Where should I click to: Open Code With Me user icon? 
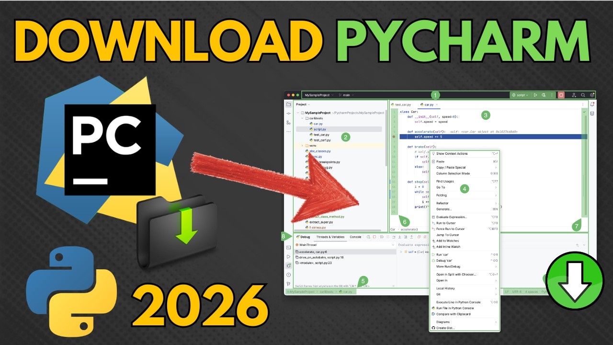[x=574, y=95]
